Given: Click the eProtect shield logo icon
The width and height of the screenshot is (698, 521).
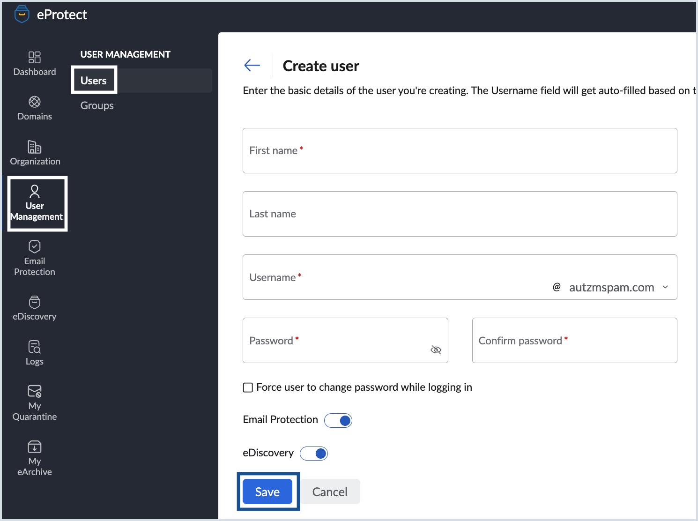Looking at the screenshot, I should [22, 15].
